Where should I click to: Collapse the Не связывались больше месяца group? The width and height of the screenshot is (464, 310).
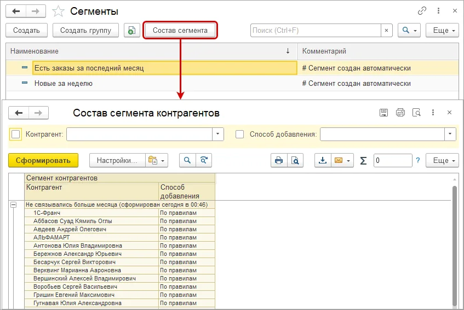click(x=13, y=204)
